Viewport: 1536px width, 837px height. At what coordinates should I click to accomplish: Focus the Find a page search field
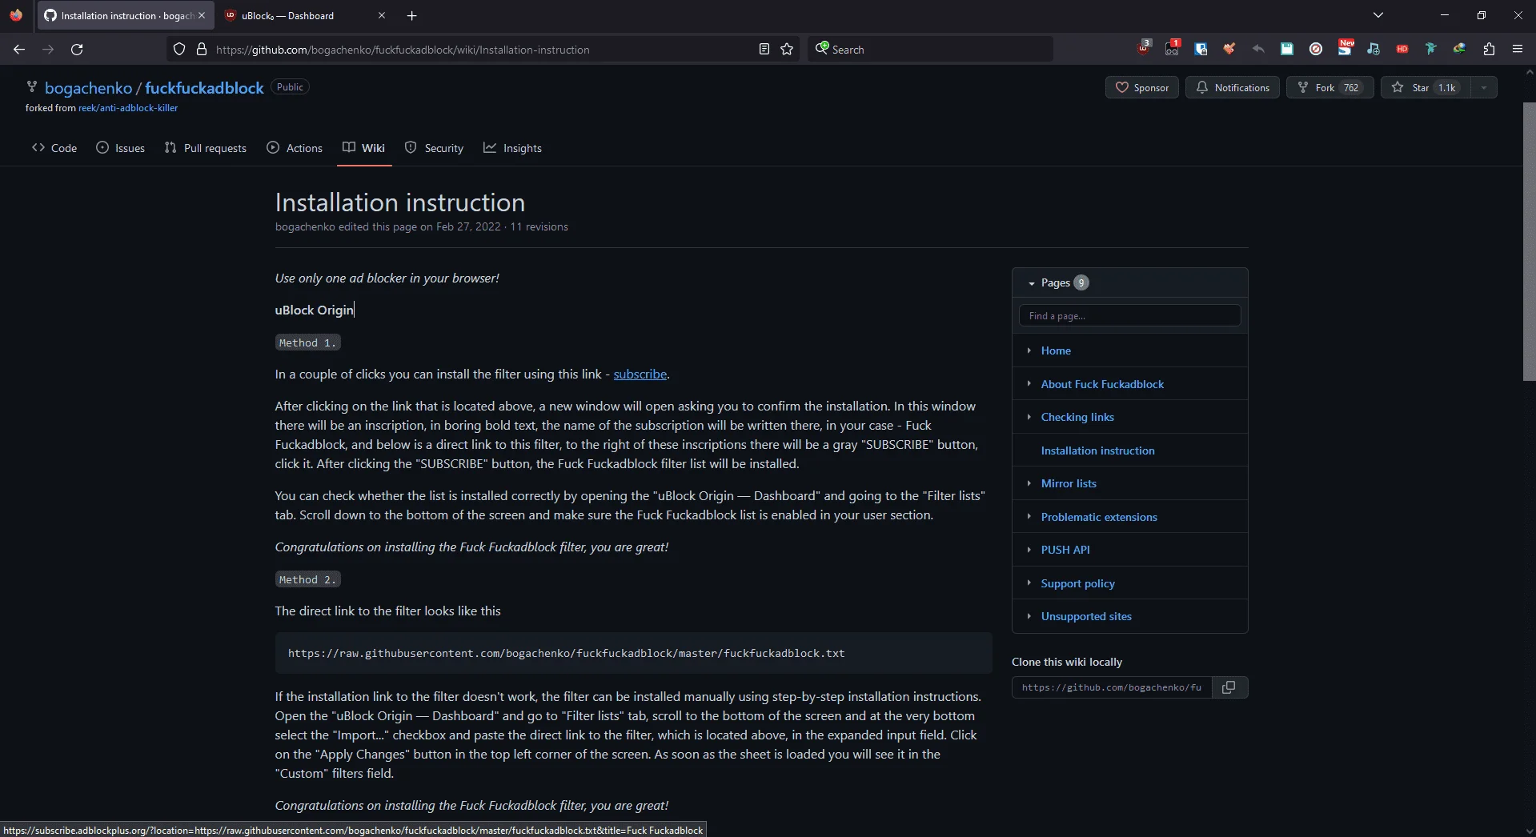click(x=1129, y=315)
